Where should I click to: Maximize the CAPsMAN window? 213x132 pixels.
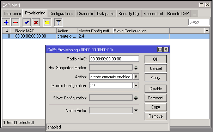[202, 5]
